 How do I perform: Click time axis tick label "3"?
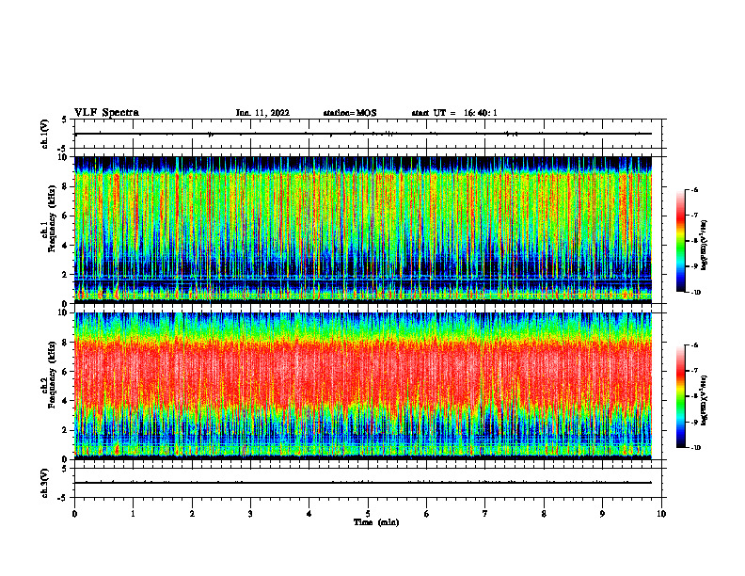click(250, 514)
